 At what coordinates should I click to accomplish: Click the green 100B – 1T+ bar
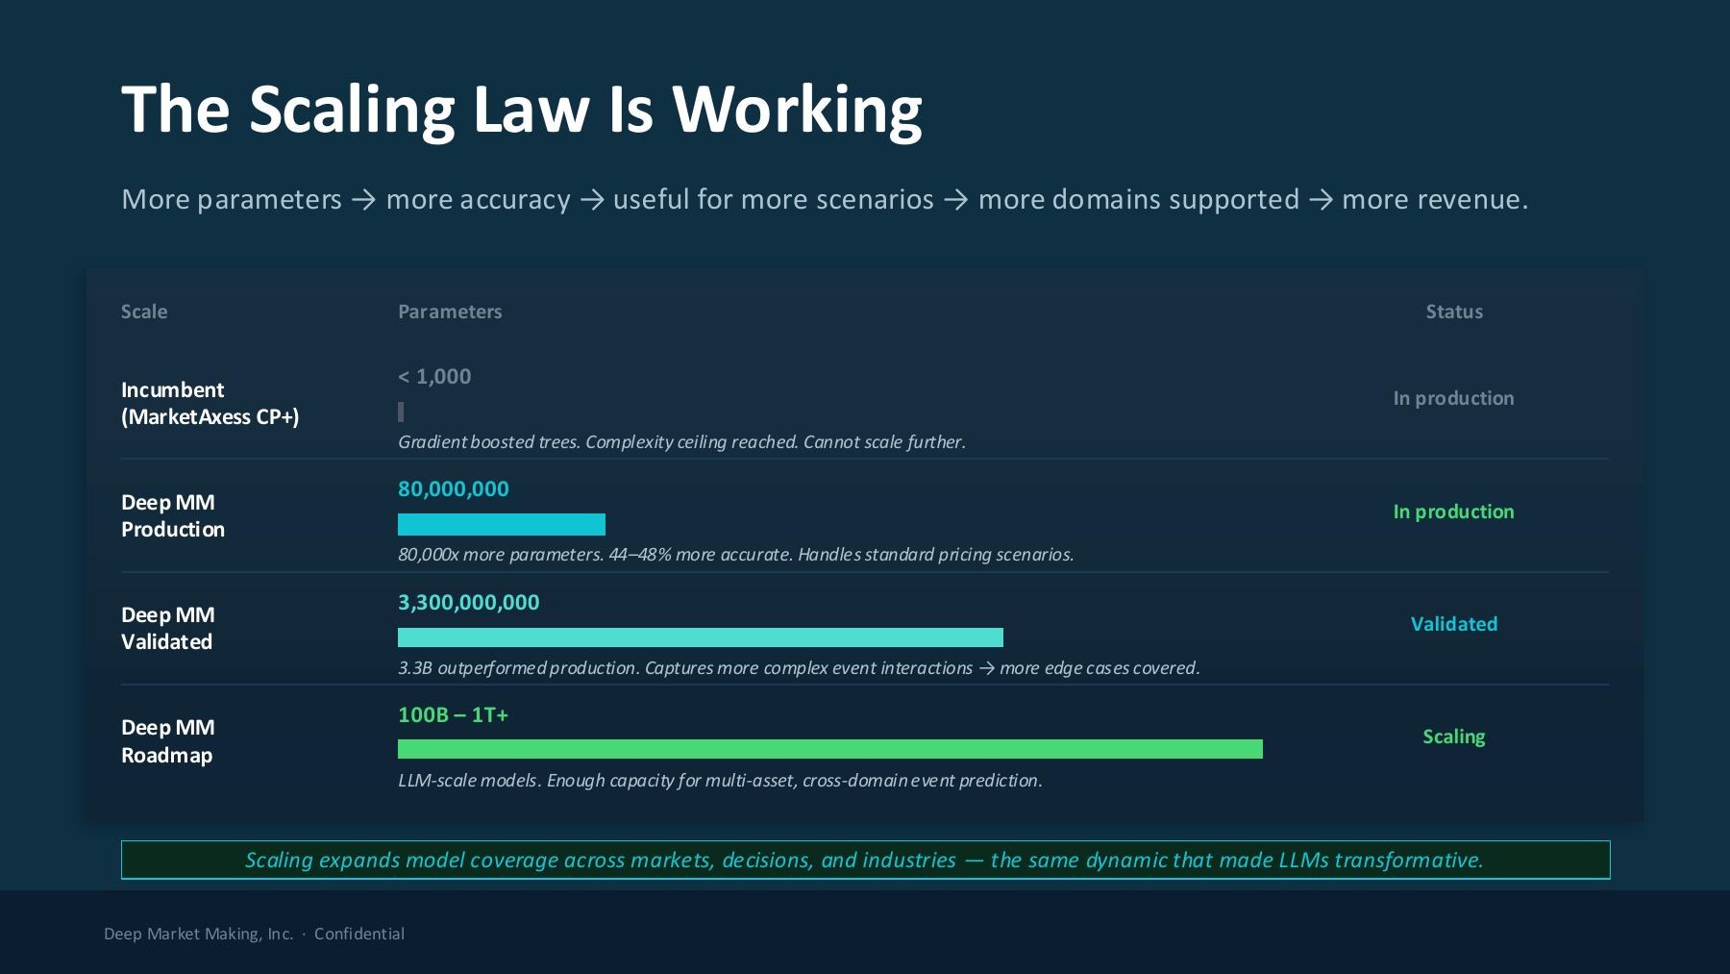pyautogui.click(x=830, y=749)
